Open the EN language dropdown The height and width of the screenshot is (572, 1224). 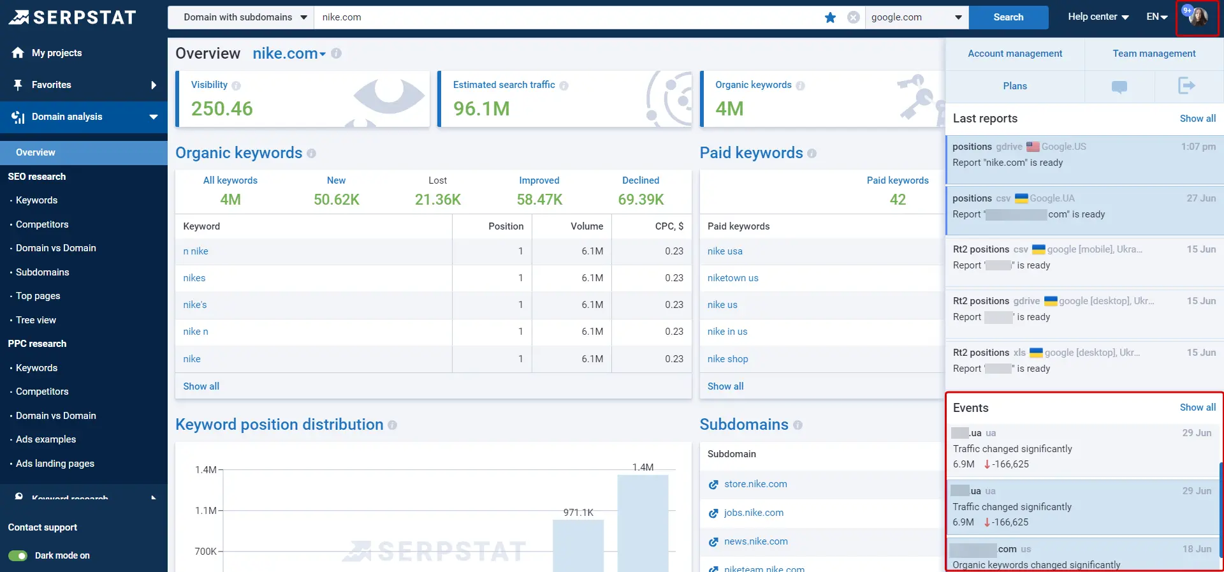tap(1156, 17)
